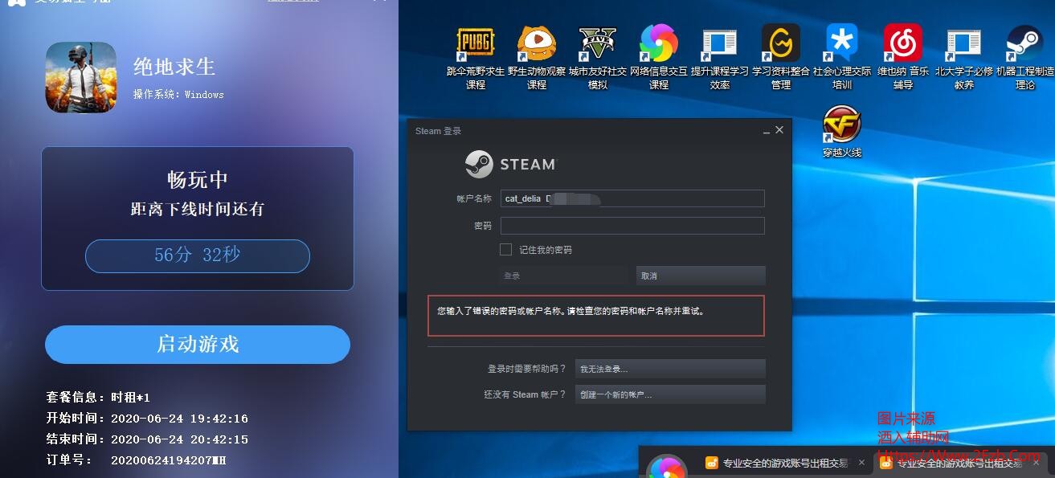Open the PUBG desktop shortcut icon
The height and width of the screenshot is (478, 1055).
coord(476,43)
